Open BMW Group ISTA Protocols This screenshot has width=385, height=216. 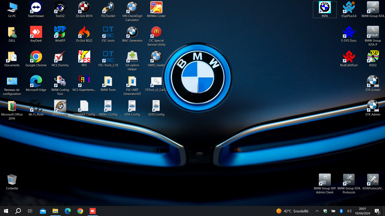click(x=349, y=184)
